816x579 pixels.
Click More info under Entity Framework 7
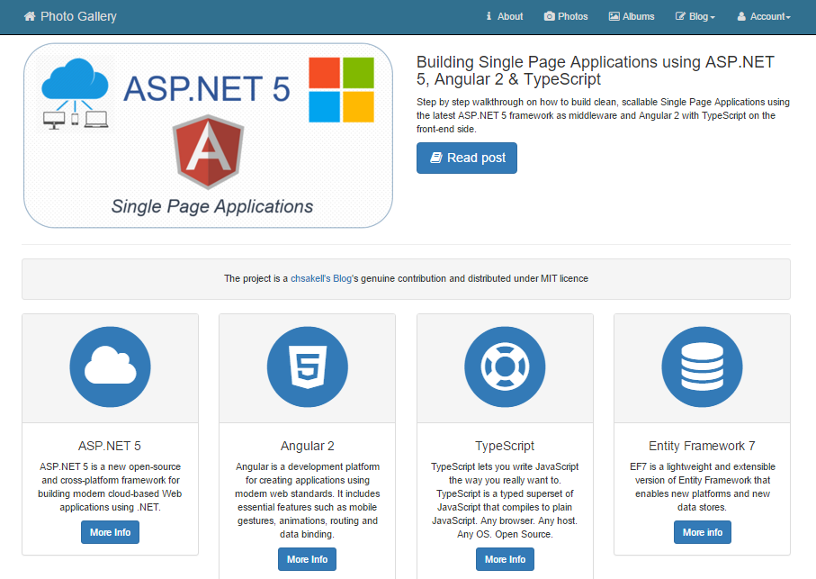tap(702, 532)
